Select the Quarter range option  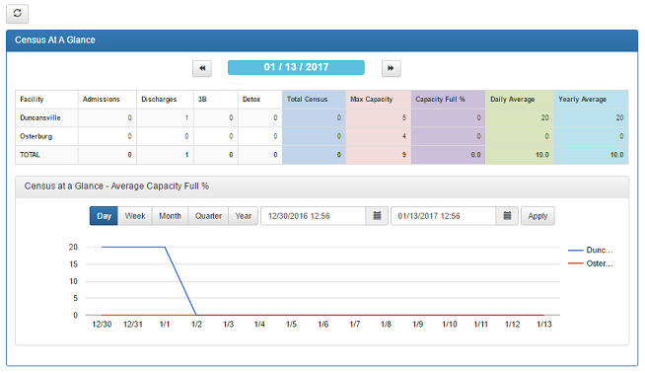208,216
